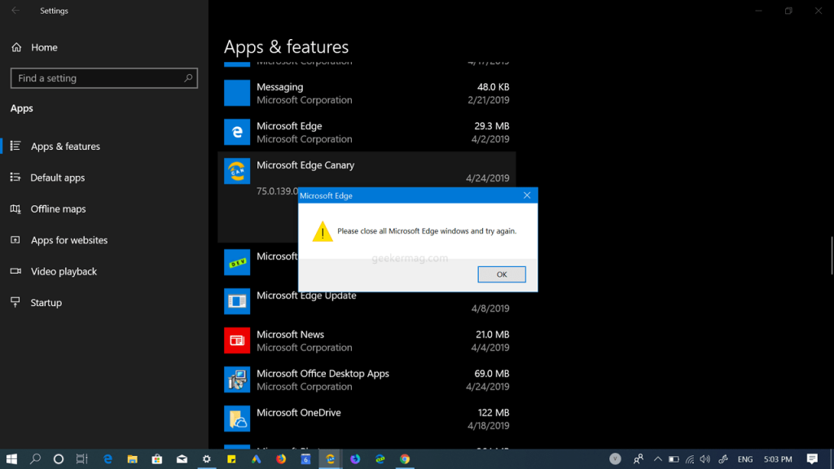Screen dimensions: 834x469
Task: Click the Microsoft Office Desktop Apps name
Action: click(323, 373)
